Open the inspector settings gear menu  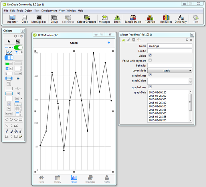[x=191, y=40]
